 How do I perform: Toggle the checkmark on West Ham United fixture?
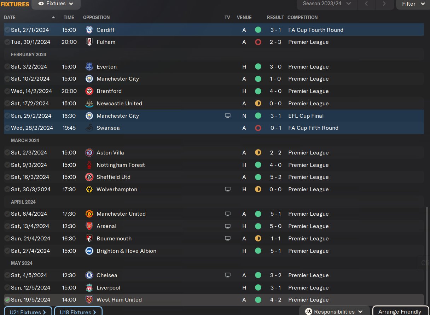pos(7,300)
